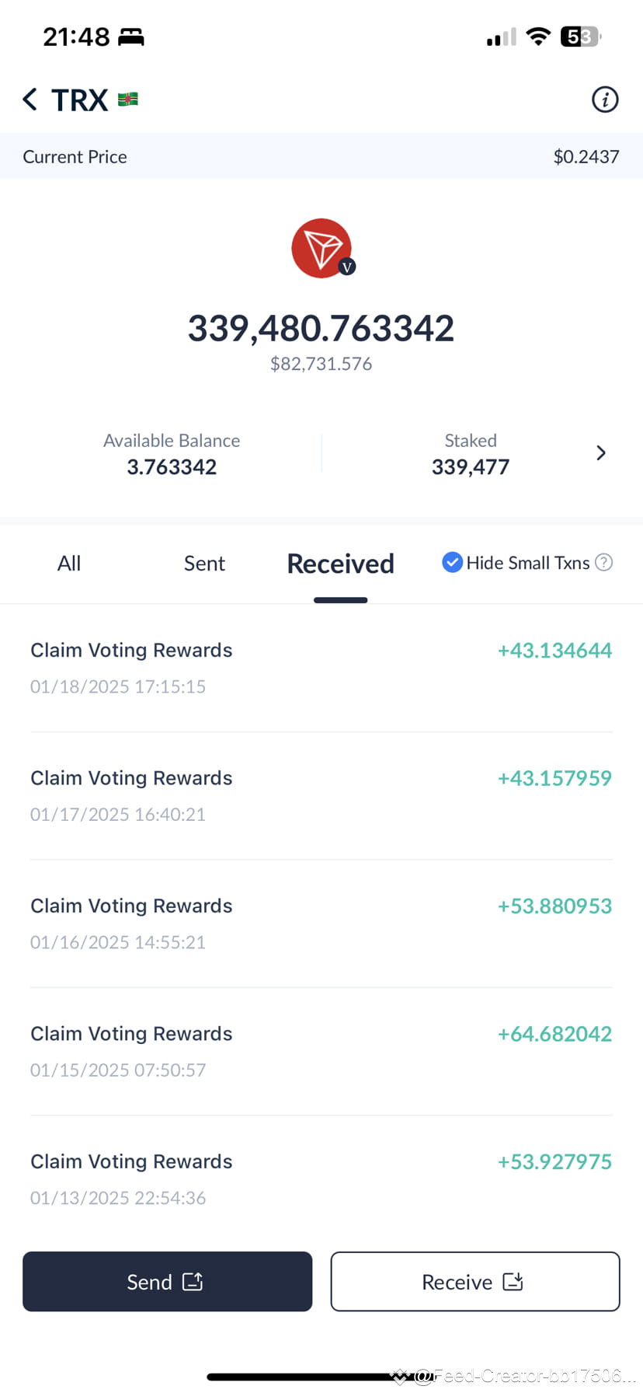Tap the help icon beside Hide Small Txns

click(x=603, y=562)
